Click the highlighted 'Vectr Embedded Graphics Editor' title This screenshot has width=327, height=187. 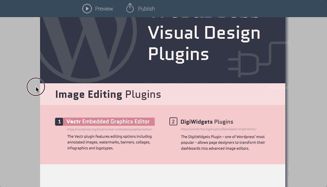109,122
